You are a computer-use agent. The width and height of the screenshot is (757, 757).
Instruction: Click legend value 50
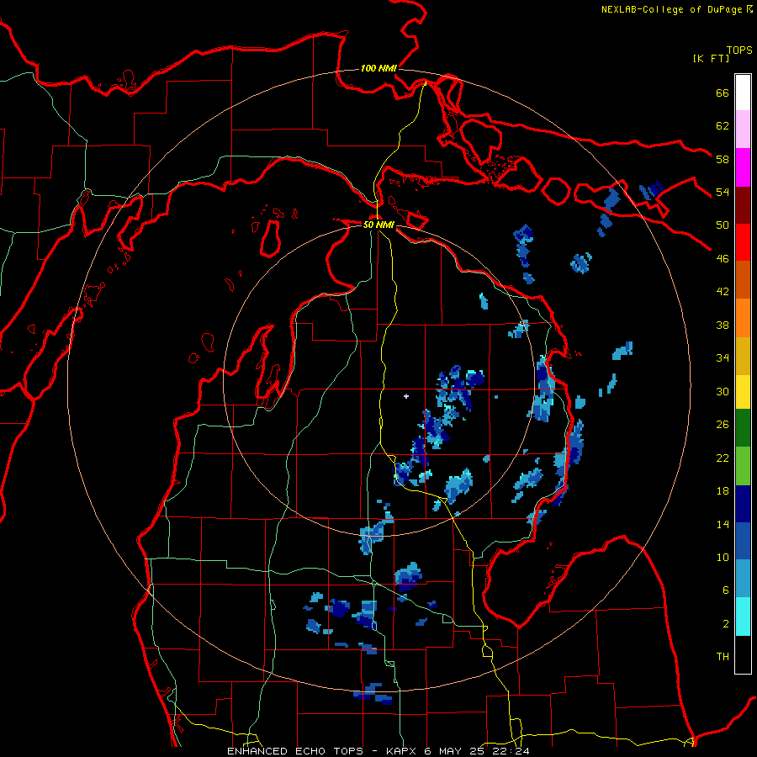click(x=723, y=225)
